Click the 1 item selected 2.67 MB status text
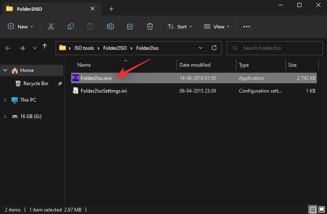 (x=55, y=210)
